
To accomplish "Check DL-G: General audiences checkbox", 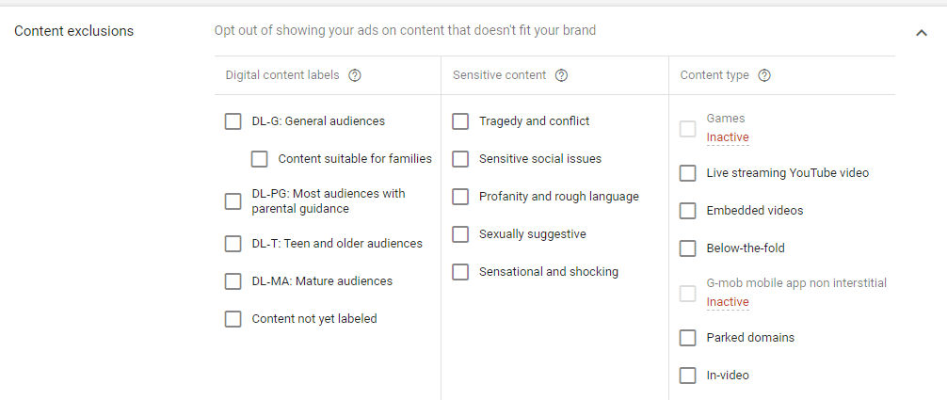I will [x=233, y=121].
